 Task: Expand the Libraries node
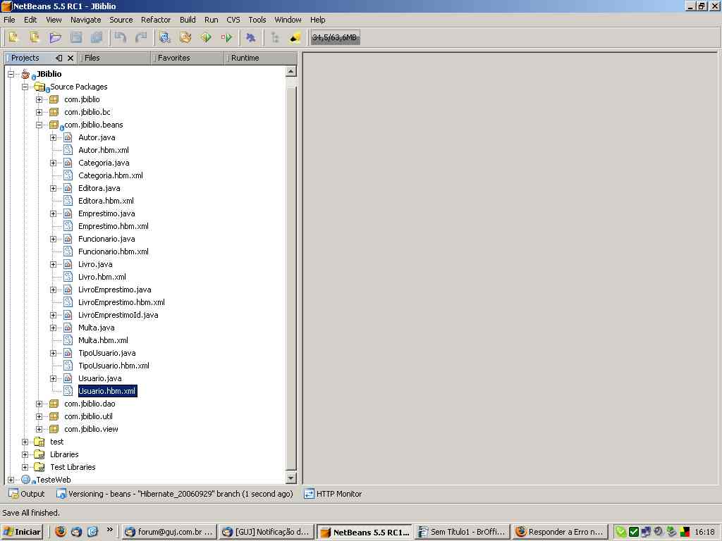click(25, 454)
